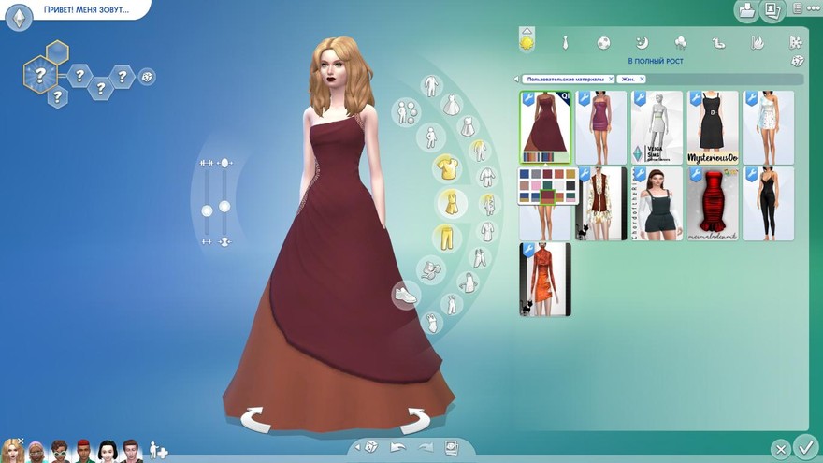Adjust the muscle definition slider handle
This screenshot has height=463, width=823.
click(x=208, y=211)
